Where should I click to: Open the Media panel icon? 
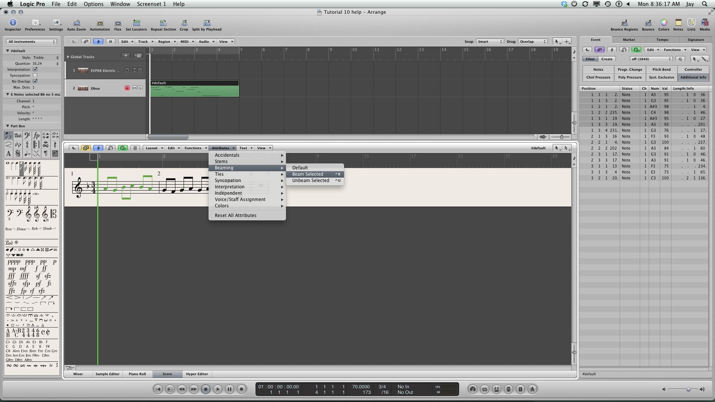click(705, 25)
